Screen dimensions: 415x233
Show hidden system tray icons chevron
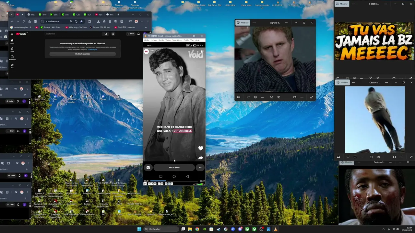384,229
